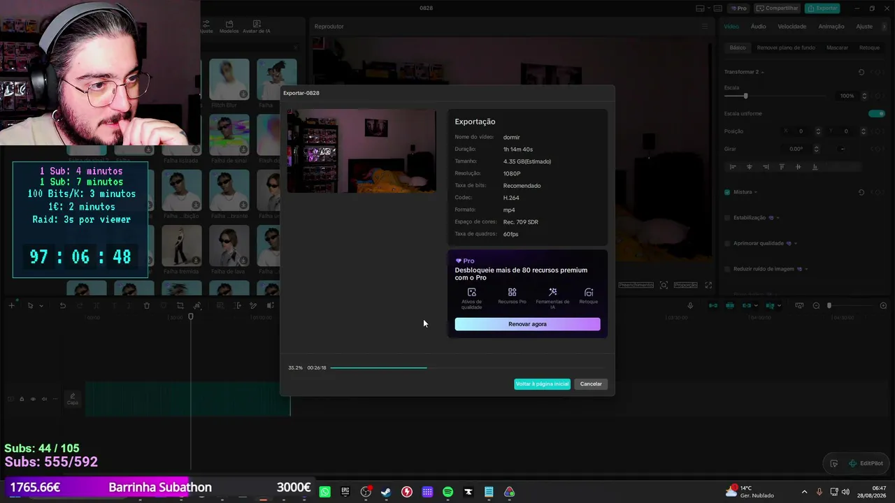Enable the Reduzir ruído de imagem checkbox
Image resolution: width=895 pixels, height=503 pixels.
click(x=727, y=269)
